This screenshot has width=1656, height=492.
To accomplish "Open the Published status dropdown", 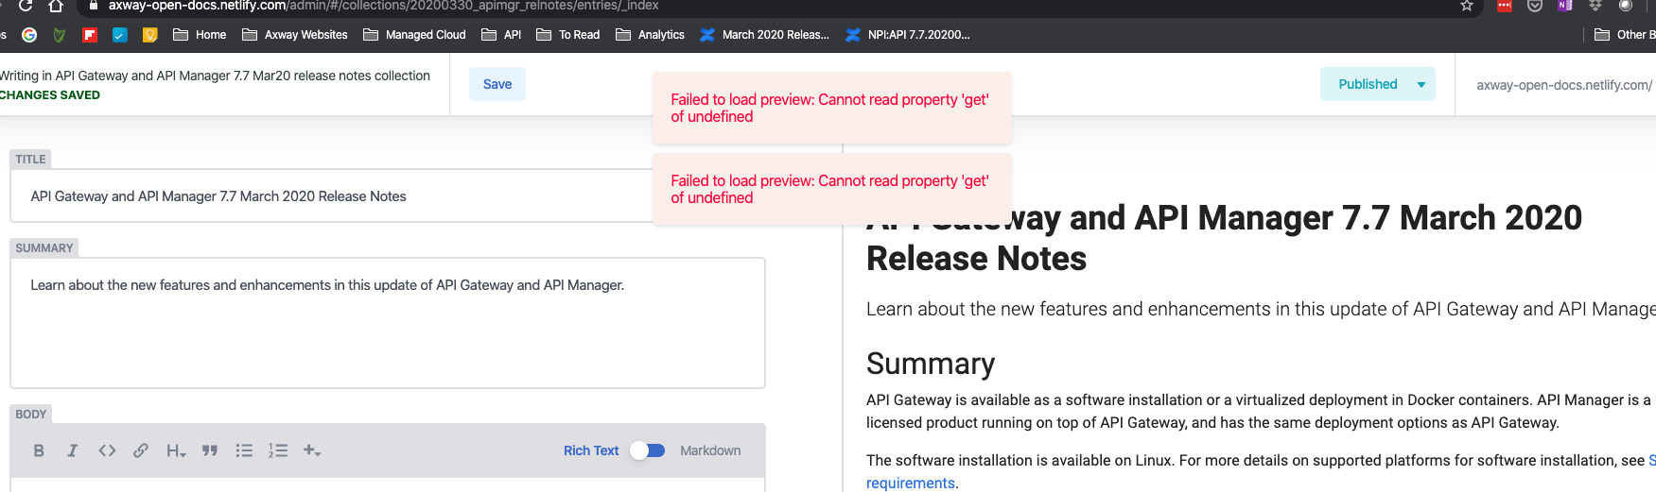I will (x=1378, y=84).
